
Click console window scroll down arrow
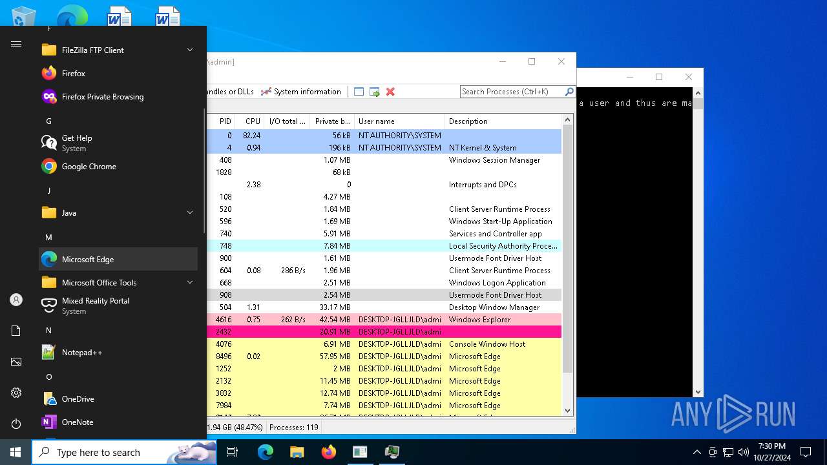[698, 392]
